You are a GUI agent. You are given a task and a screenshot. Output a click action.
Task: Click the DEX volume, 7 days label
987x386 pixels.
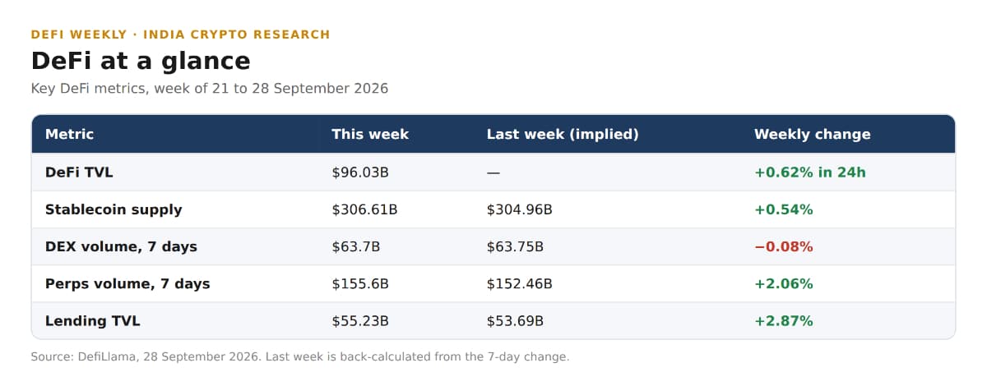click(121, 246)
